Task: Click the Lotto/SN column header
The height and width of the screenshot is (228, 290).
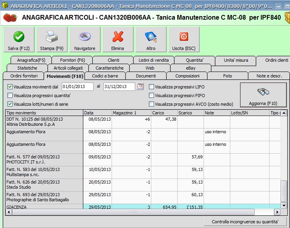Action: click(250, 113)
